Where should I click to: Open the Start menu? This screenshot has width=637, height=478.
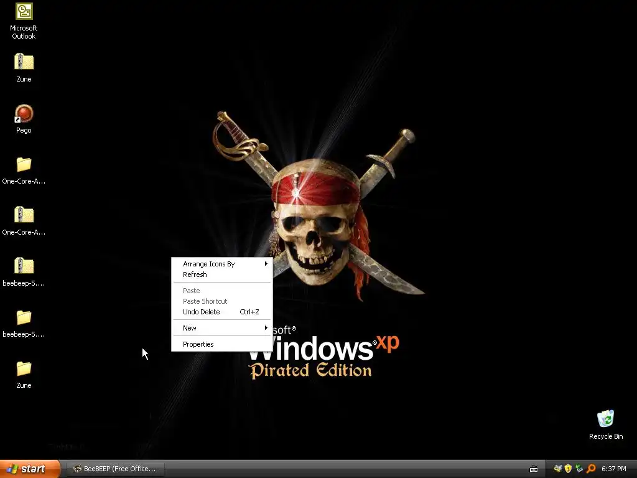[x=30, y=469]
